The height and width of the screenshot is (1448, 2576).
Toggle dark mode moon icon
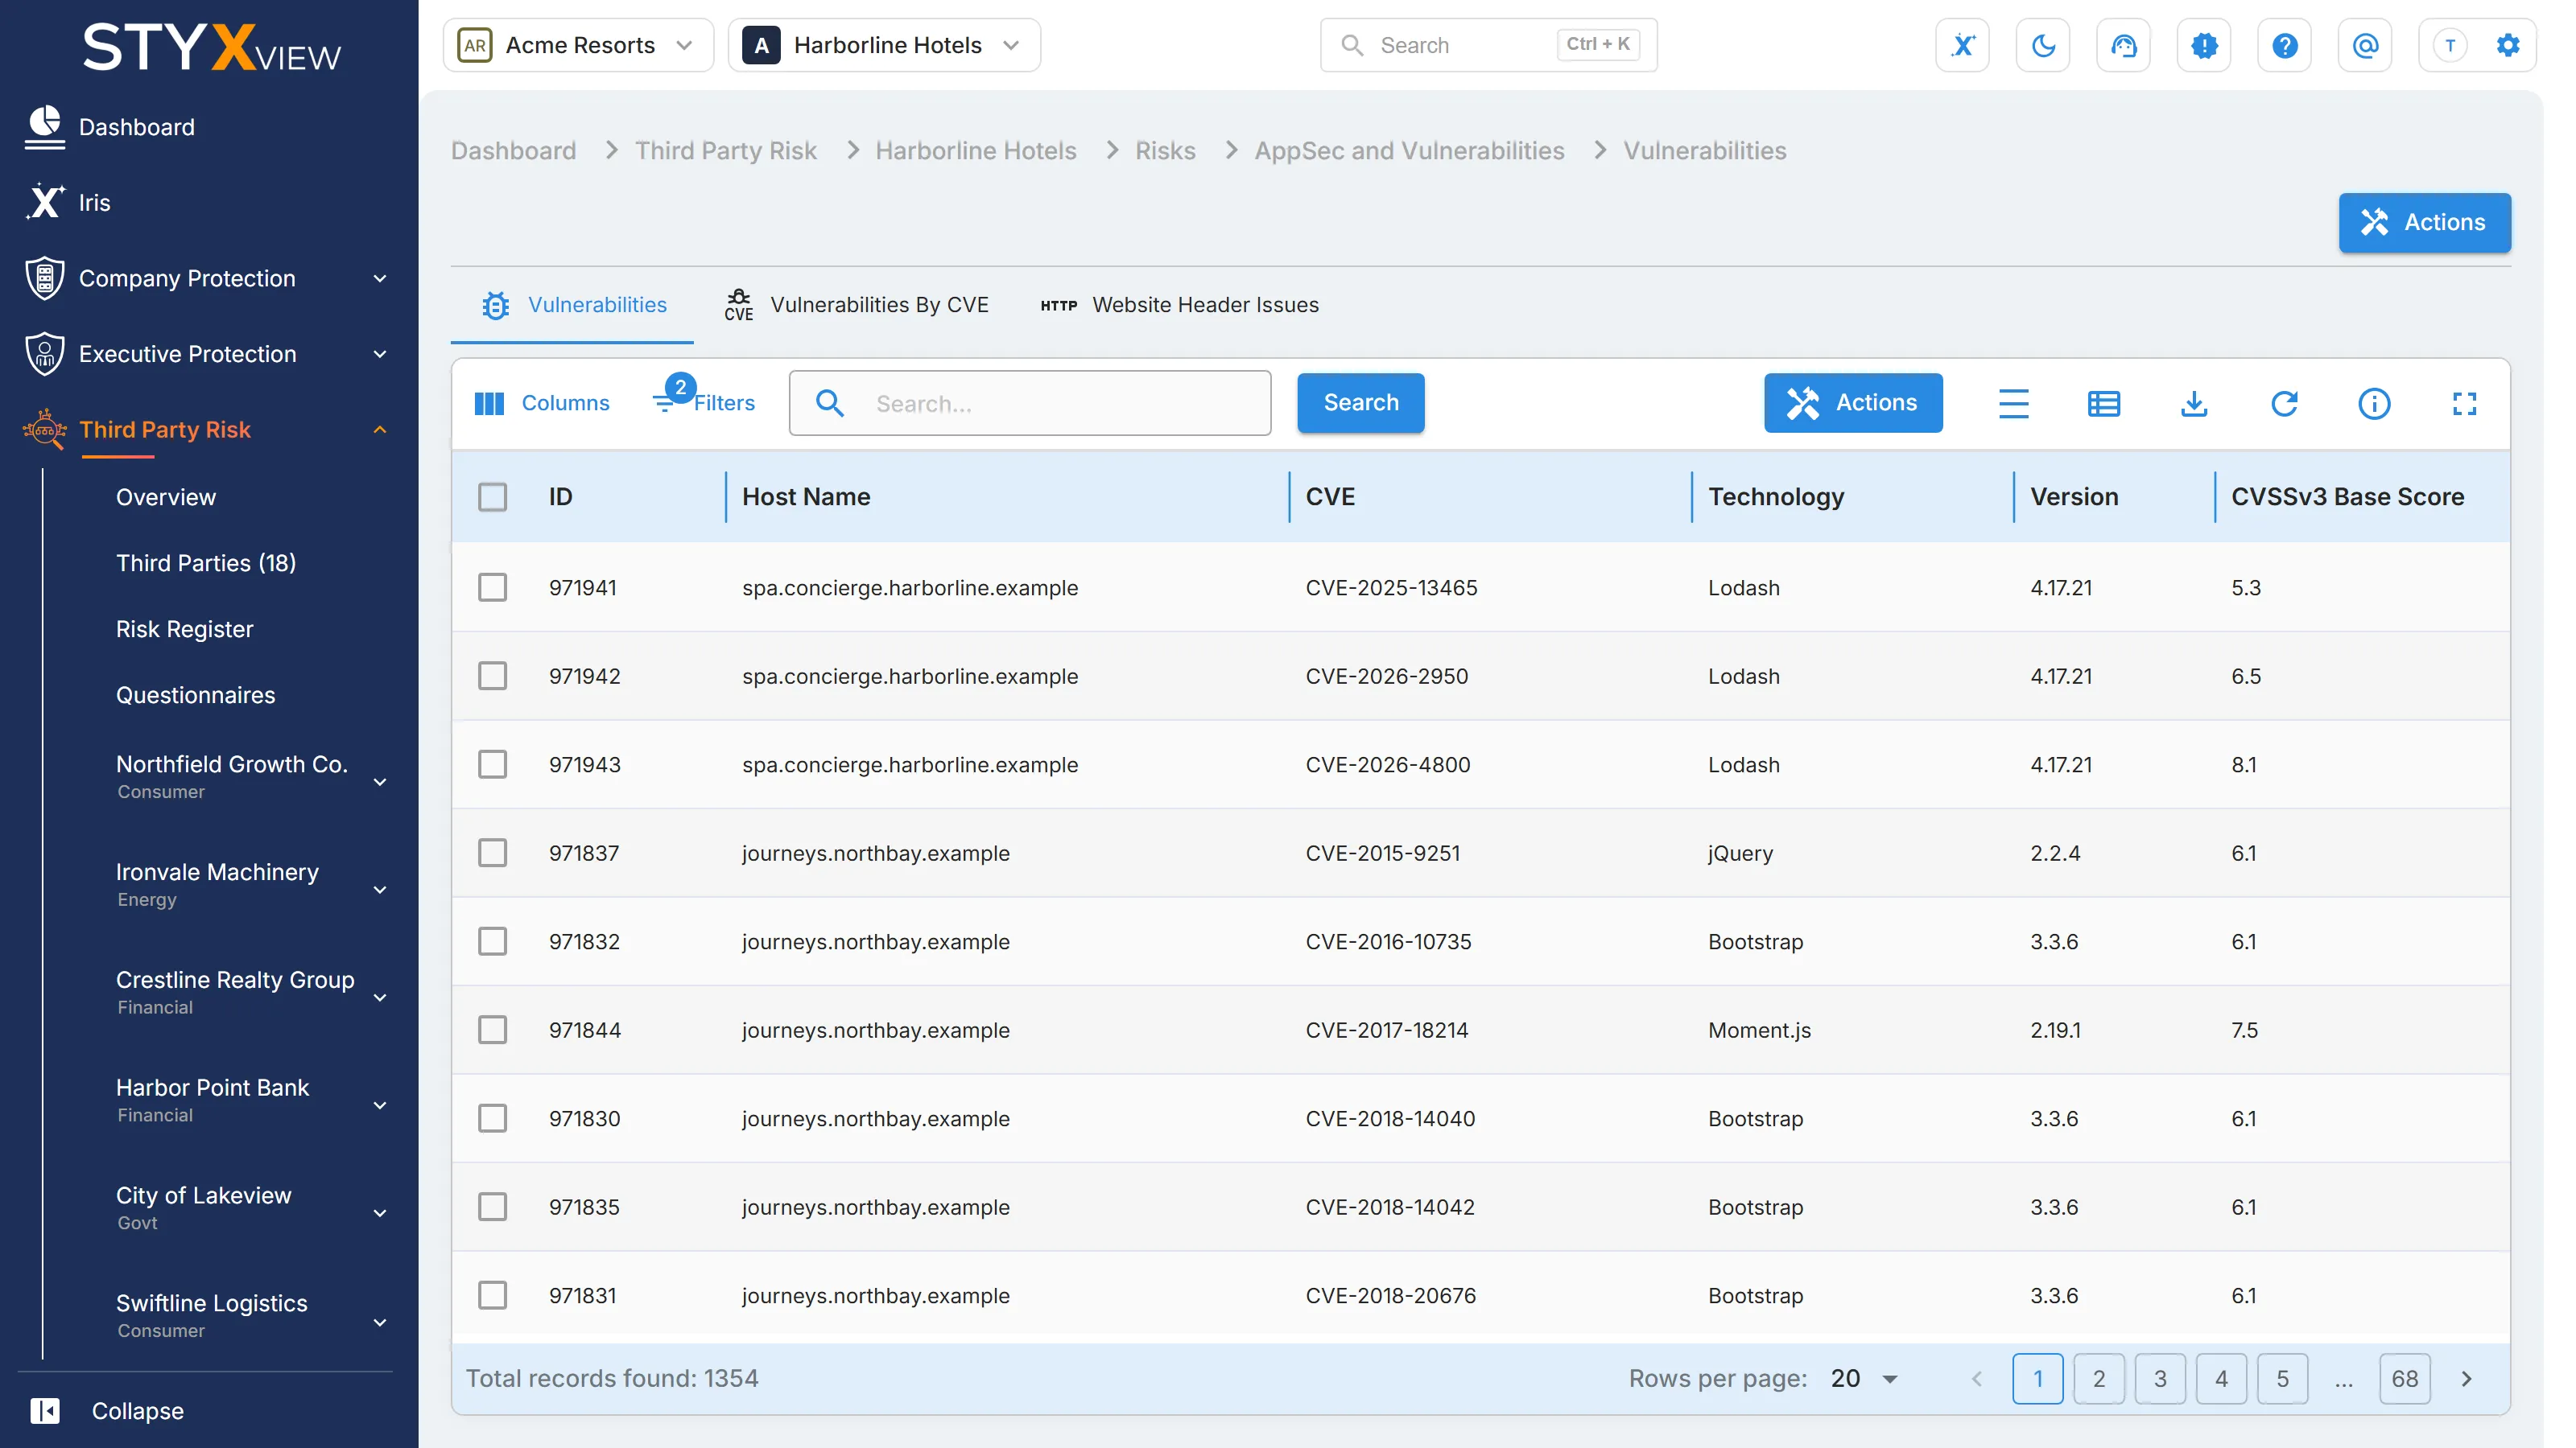click(x=2043, y=45)
